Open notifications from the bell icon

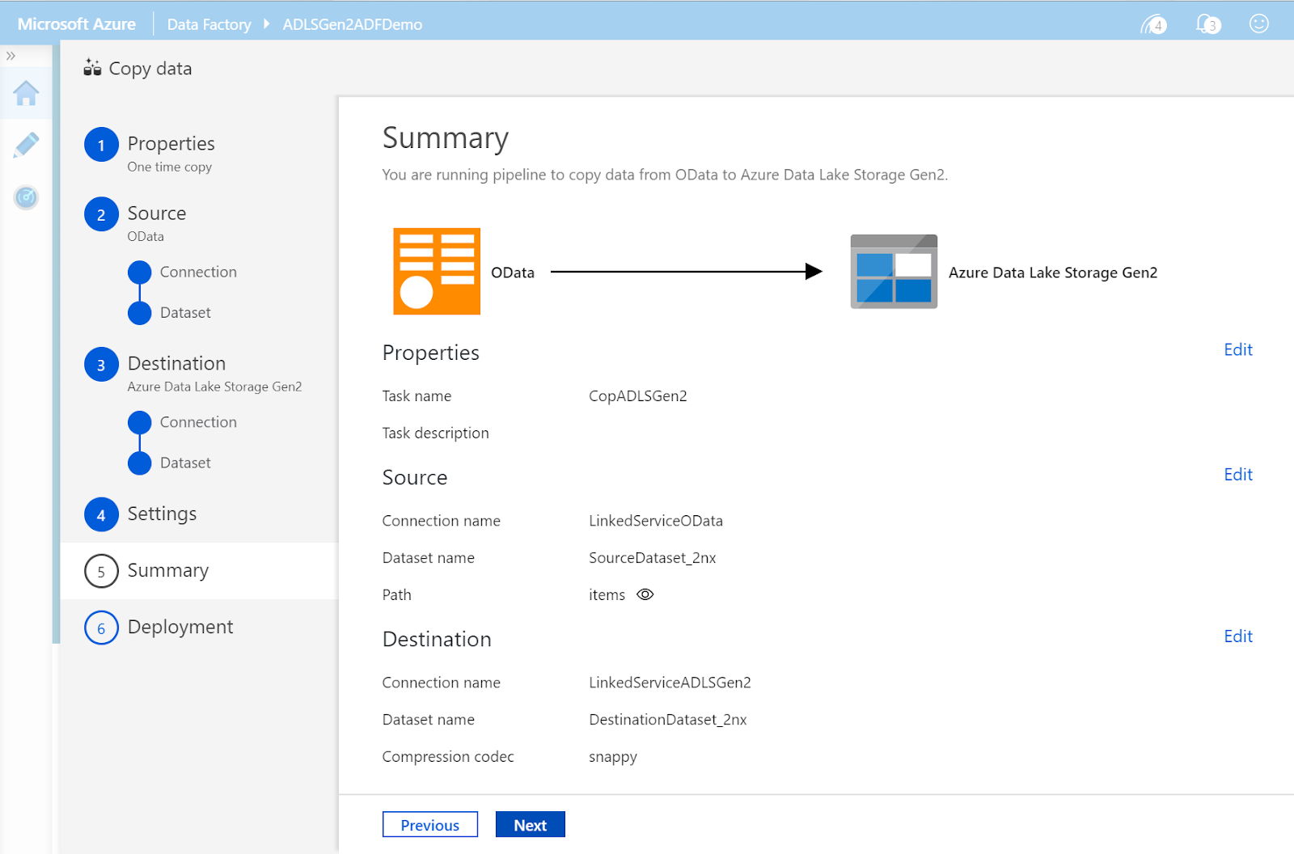(x=1206, y=24)
